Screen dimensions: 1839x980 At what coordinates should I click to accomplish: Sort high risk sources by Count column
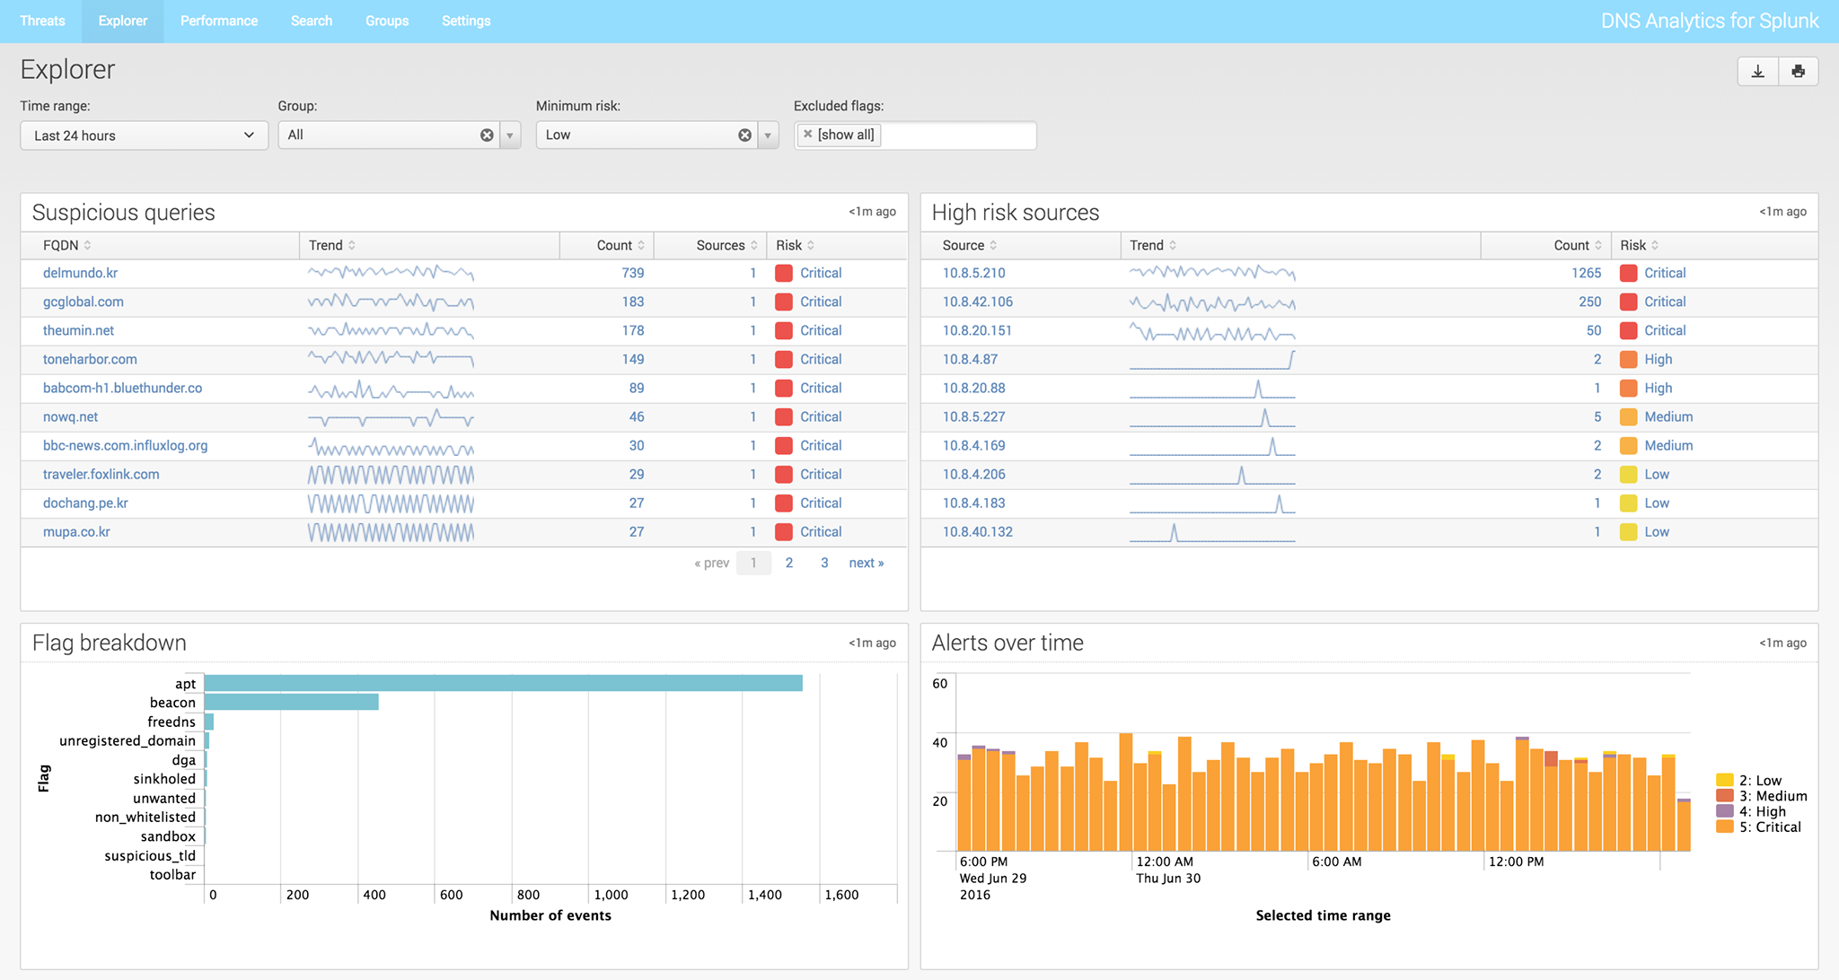point(1578,246)
